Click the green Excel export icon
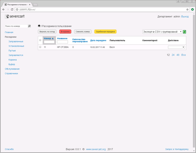This screenshot has width=196, height=153. click(x=185, y=32)
